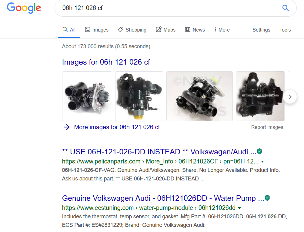Open the More menu with three dots
This screenshot has width=304, height=232.
tap(222, 30)
